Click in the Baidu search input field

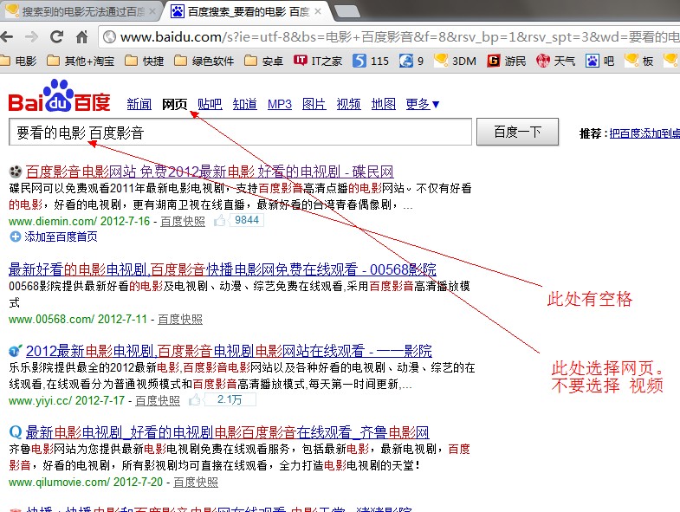[240, 132]
